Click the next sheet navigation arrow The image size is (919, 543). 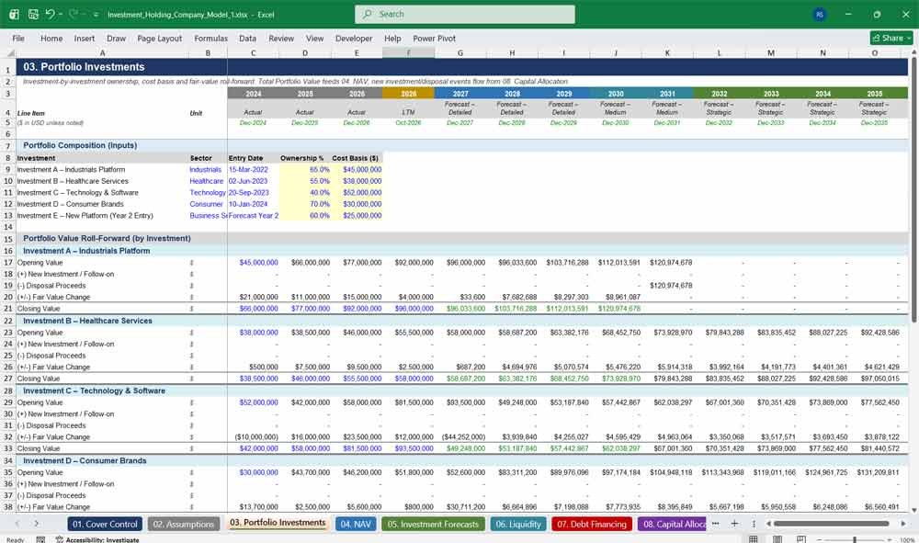tap(37, 524)
